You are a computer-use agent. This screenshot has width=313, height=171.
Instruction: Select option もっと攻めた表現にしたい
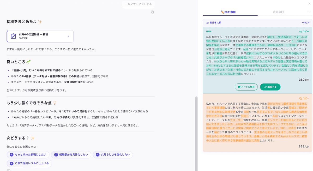click(x=28, y=155)
